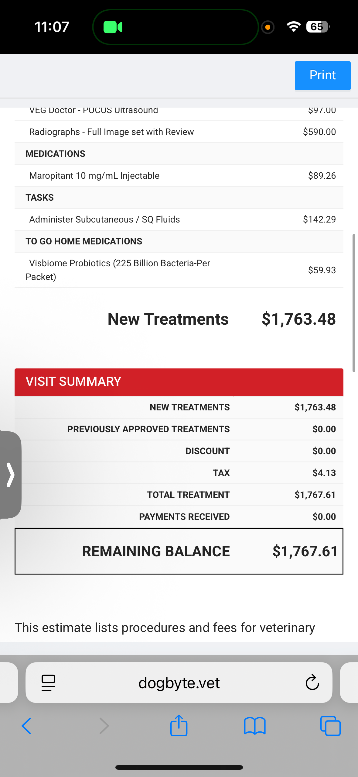Tap the Visit Summary red header

pyautogui.click(x=179, y=382)
